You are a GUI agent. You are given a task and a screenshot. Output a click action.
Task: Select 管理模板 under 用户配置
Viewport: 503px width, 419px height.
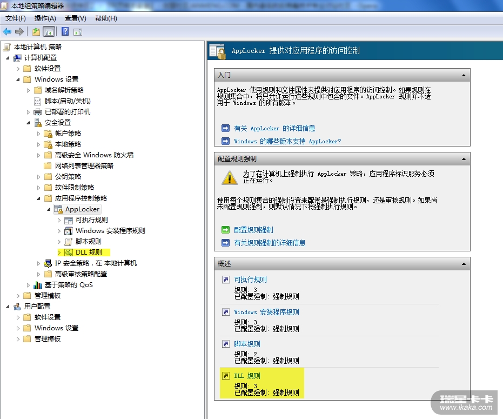(x=48, y=339)
